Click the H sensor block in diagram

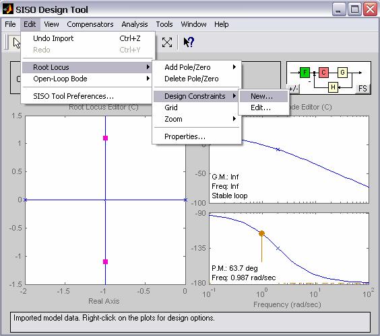333,87
